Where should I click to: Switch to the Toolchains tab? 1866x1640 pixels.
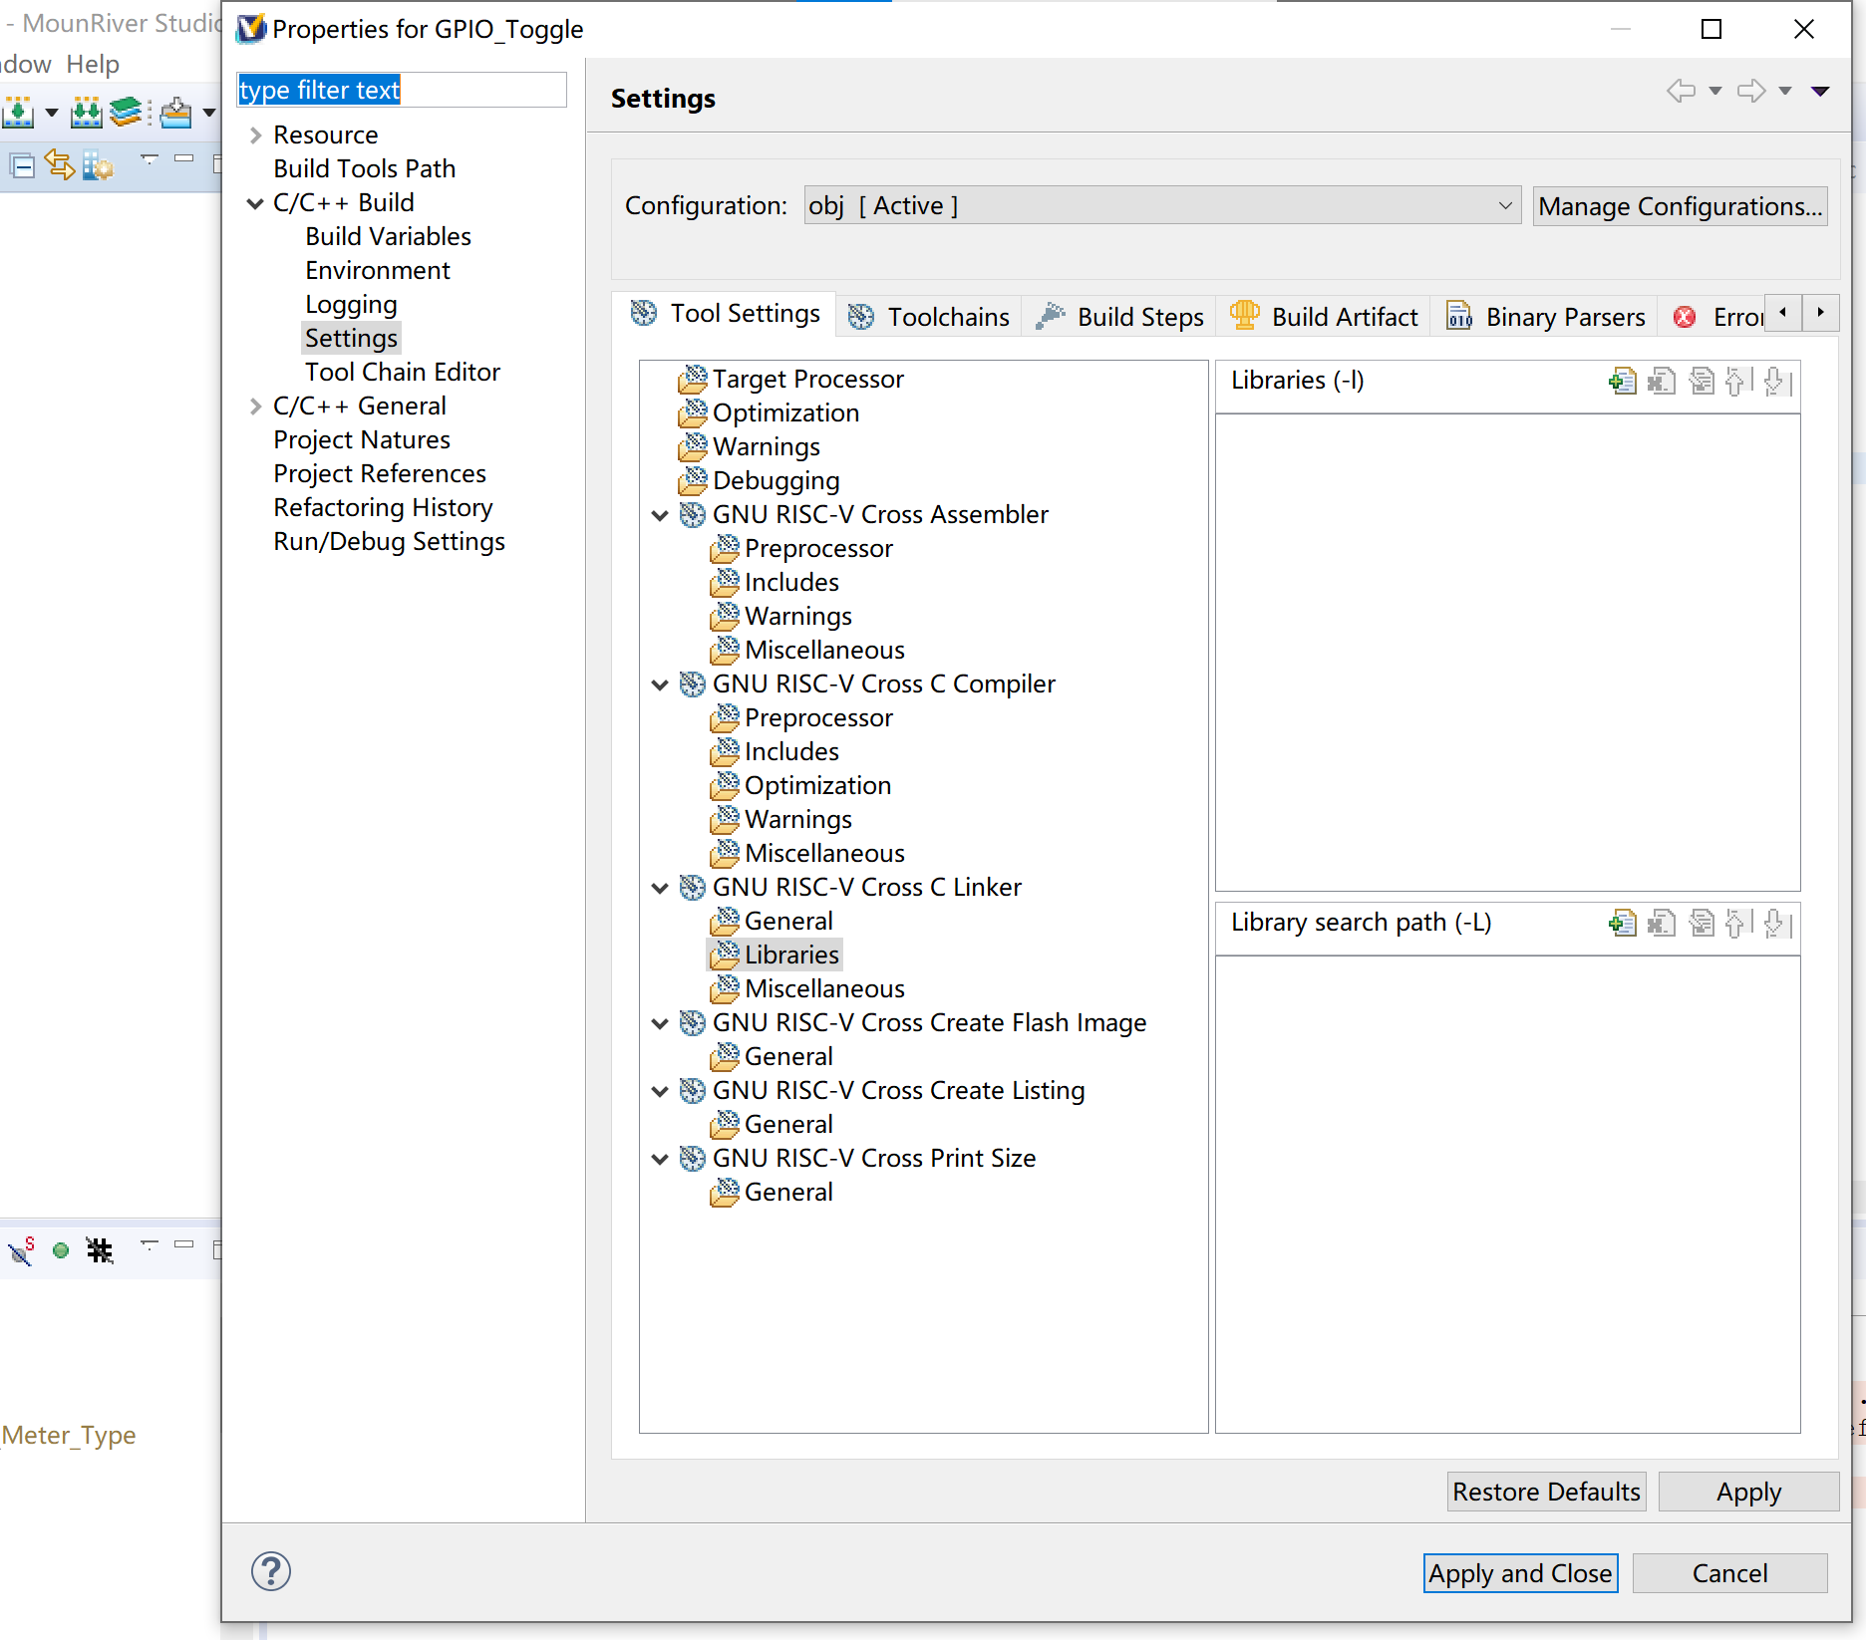click(x=928, y=317)
